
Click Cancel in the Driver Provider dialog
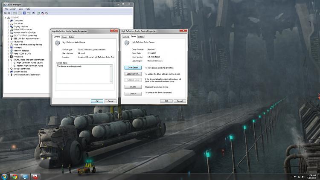click(180, 101)
